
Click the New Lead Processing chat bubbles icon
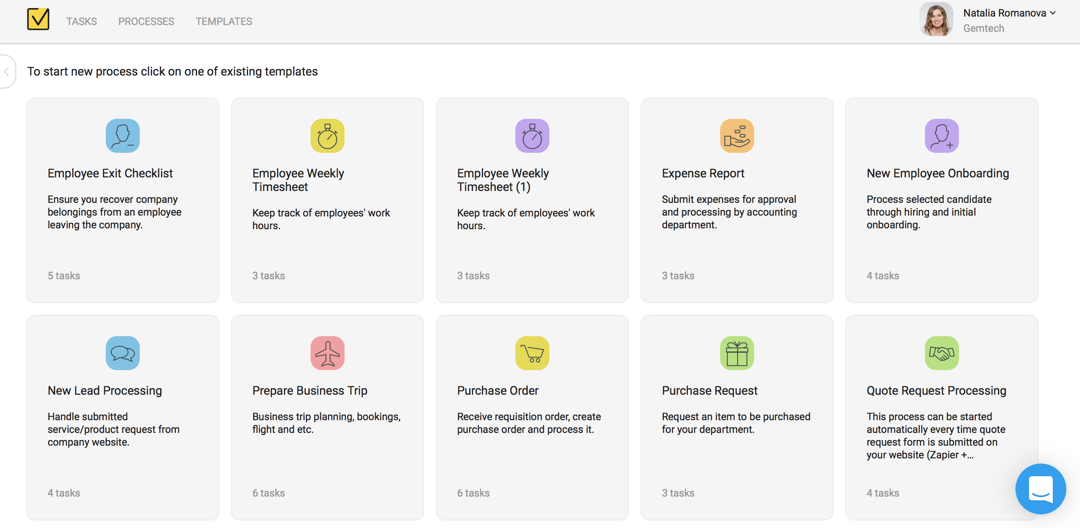[122, 353]
